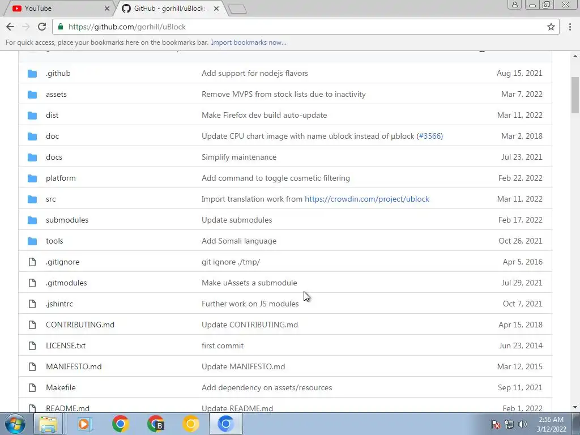The width and height of the screenshot is (580, 435).
Task: Open the Makefile file link
Action: click(61, 387)
